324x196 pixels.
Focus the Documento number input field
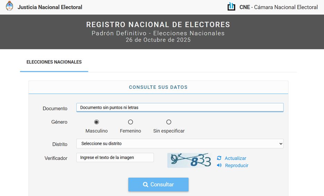pos(180,108)
